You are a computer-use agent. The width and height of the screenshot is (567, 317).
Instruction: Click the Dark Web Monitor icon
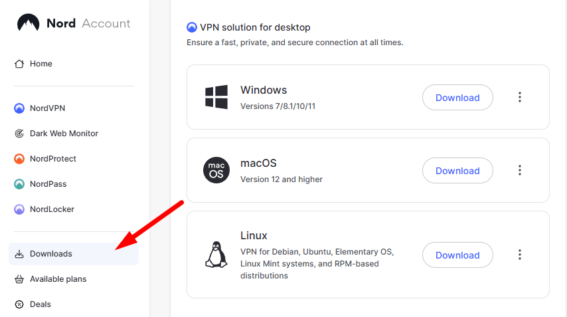point(19,134)
